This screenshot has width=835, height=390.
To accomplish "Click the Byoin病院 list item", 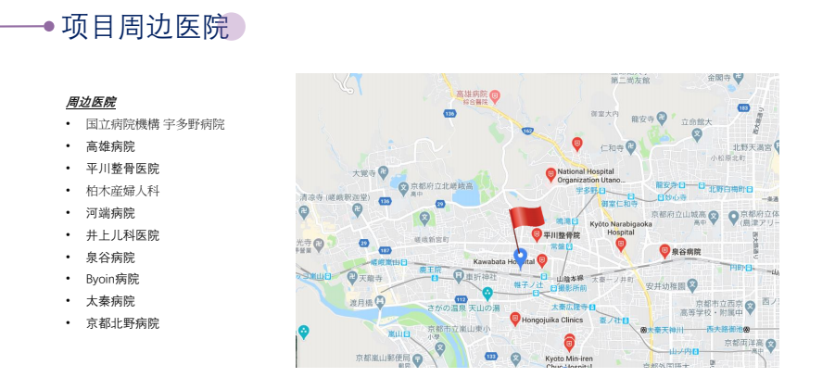I will coord(112,280).
